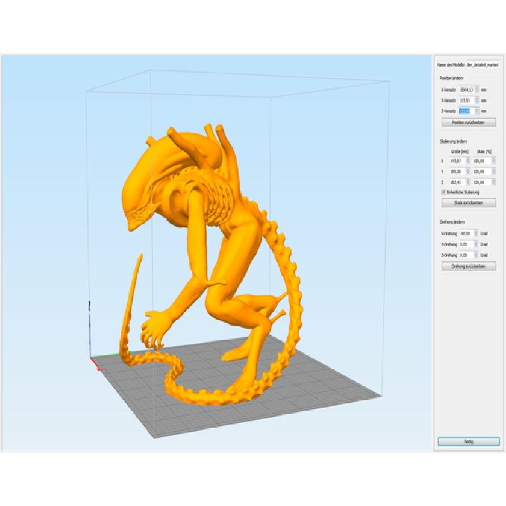Click the Z-Versatz spinner arrows
Image resolution: width=506 pixels, height=506 pixels.
click(x=477, y=111)
